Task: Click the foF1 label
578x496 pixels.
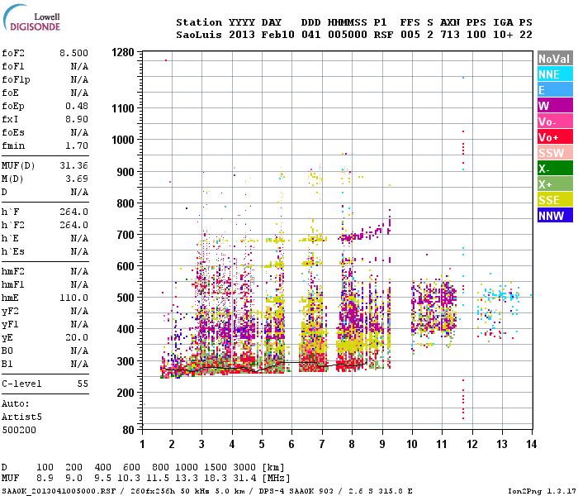Action: click(x=13, y=66)
